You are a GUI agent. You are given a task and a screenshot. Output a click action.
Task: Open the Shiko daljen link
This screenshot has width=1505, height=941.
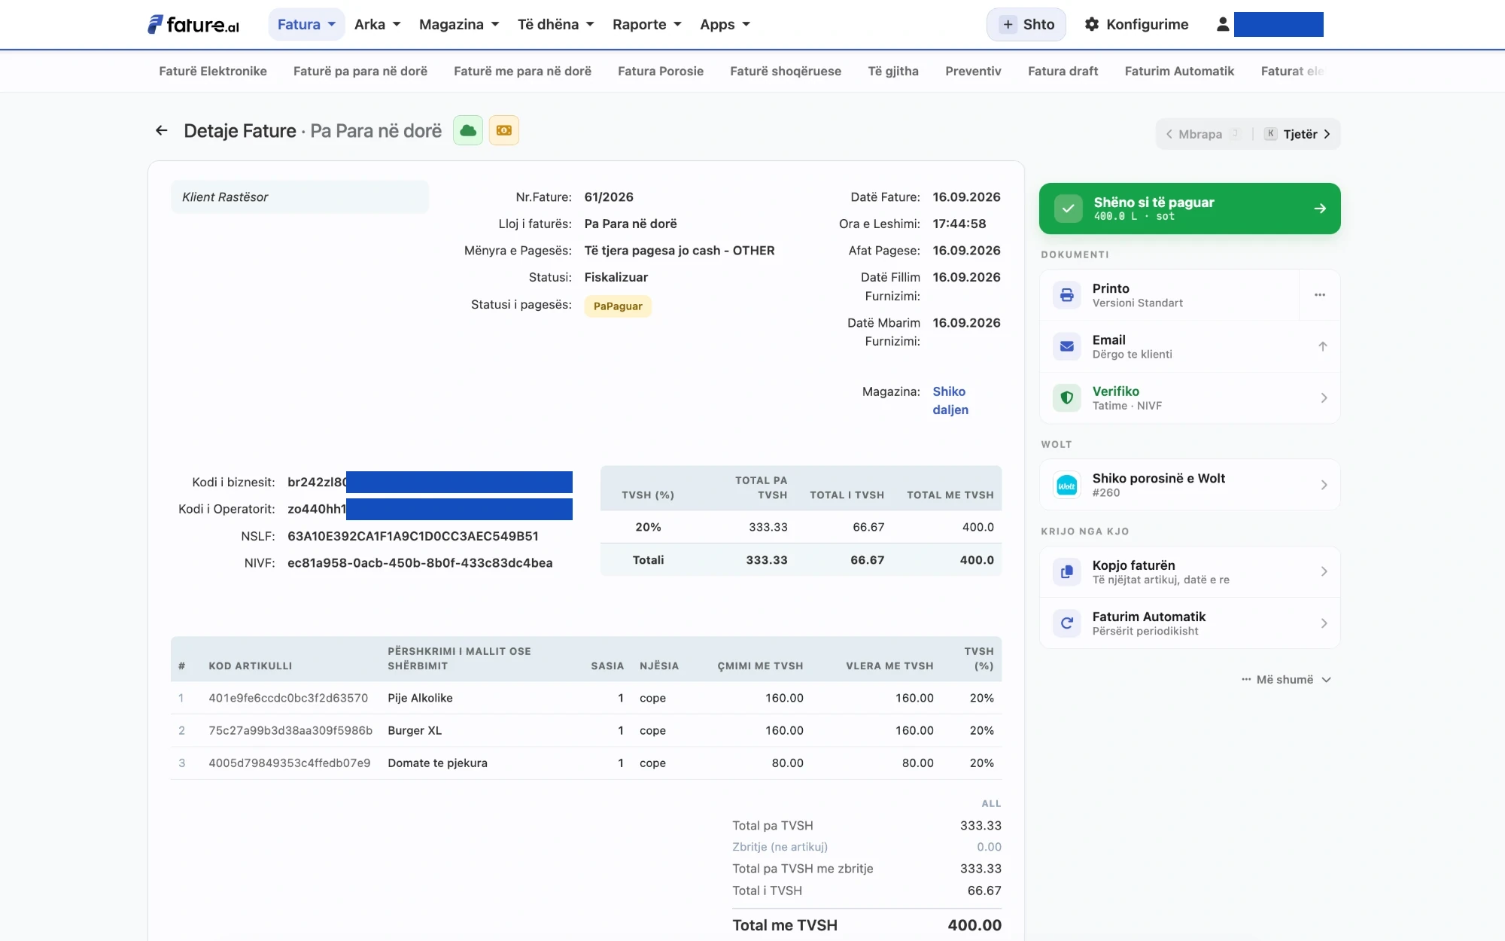click(x=950, y=400)
